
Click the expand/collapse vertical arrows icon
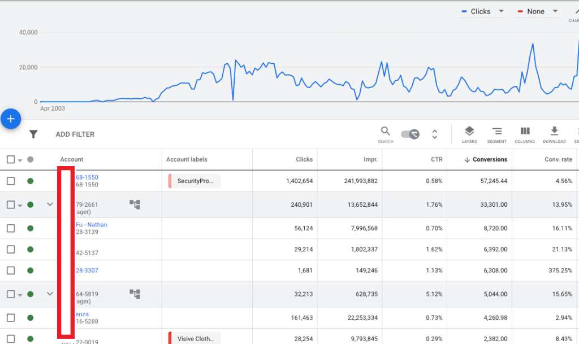click(x=435, y=134)
